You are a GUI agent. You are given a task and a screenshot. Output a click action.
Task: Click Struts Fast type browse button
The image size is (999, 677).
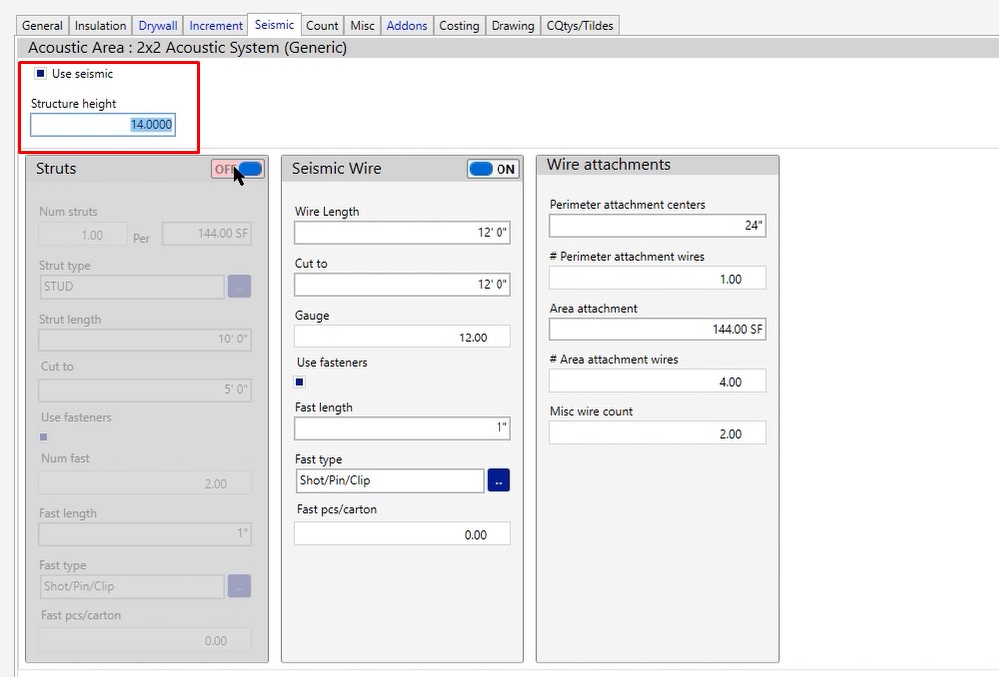point(239,586)
